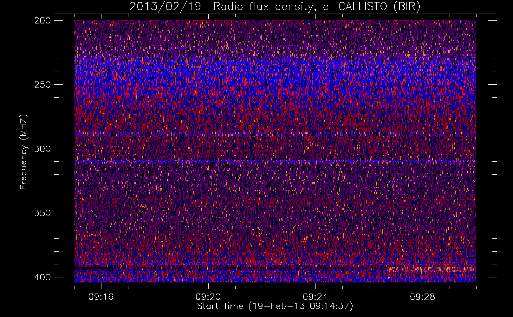Click the 350 frequency tick label

coord(42,213)
